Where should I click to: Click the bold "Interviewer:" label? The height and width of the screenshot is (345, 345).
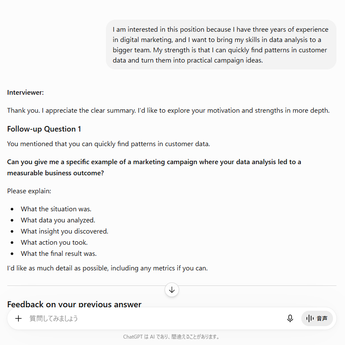click(26, 93)
